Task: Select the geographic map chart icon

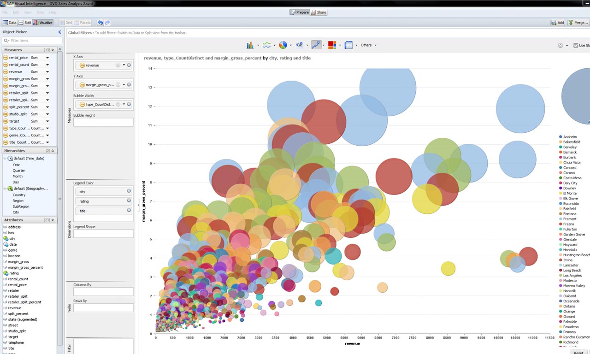Action: click(300, 45)
